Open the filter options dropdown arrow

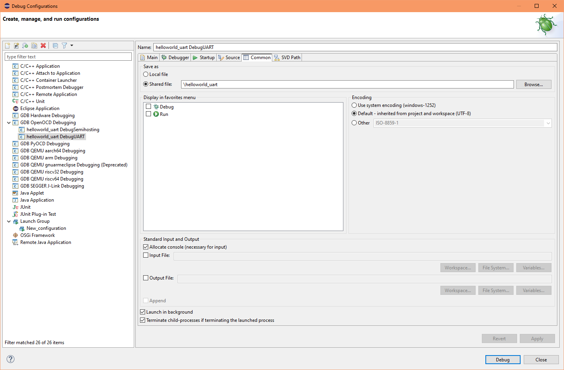coord(72,45)
